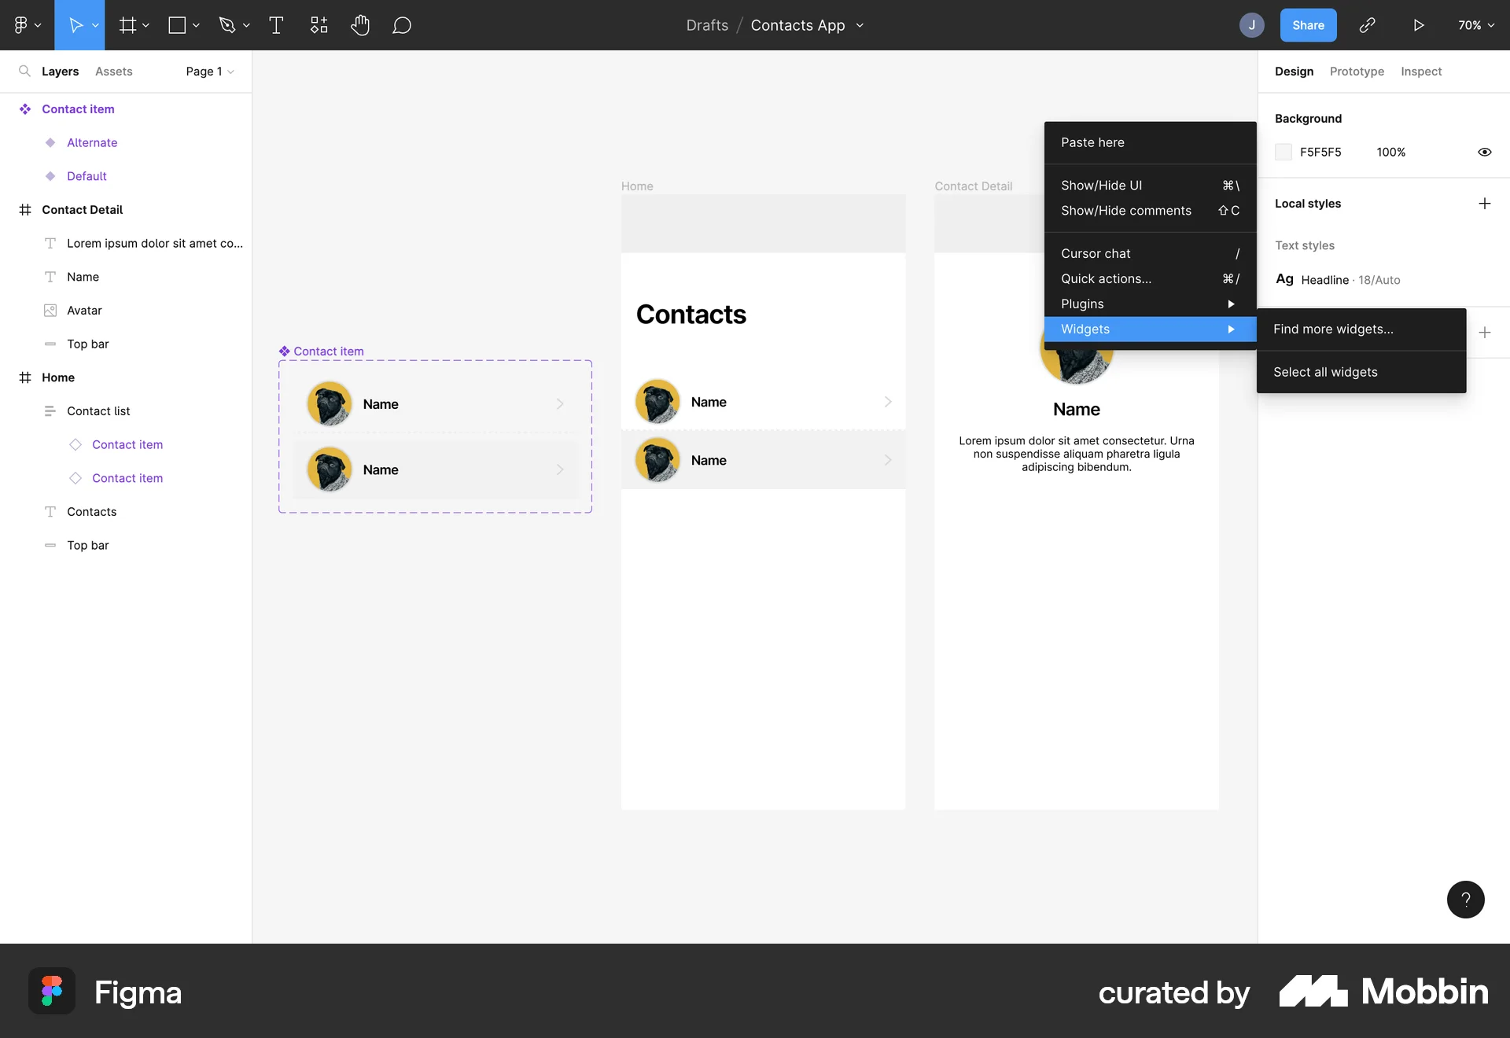
Task: Select the Contact Detail frame in layers
Action: click(x=82, y=209)
